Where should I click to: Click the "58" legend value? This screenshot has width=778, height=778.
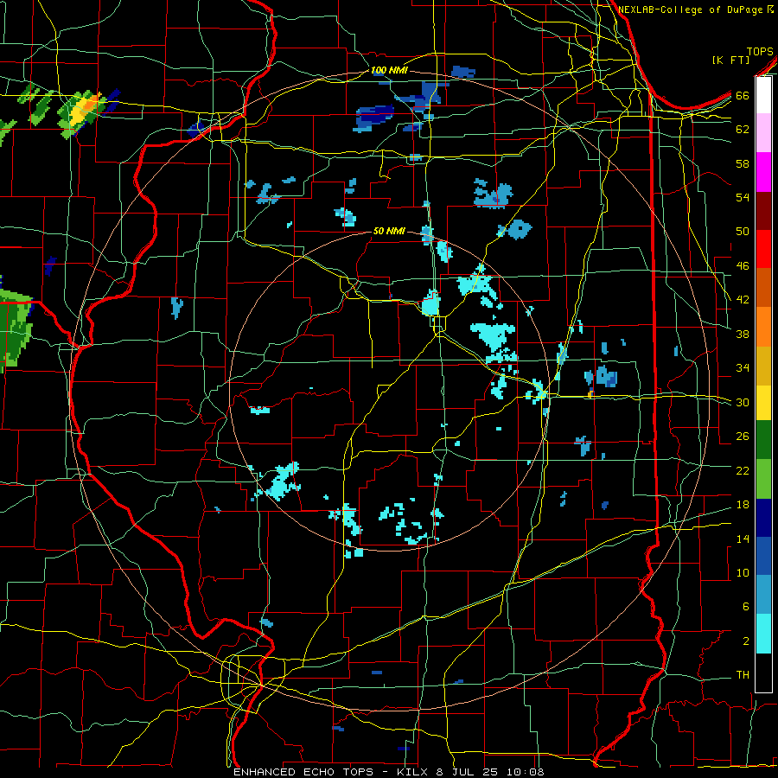point(743,163)
